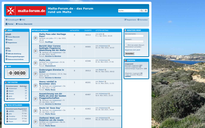Open Foren-Übersicht breadcrumb link
Viewport: 205px width, 128px height.
pyautogui.click(x=24, y=24)
